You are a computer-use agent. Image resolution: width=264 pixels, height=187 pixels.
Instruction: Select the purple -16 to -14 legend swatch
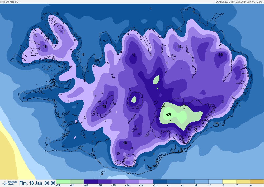coord(118,181)
